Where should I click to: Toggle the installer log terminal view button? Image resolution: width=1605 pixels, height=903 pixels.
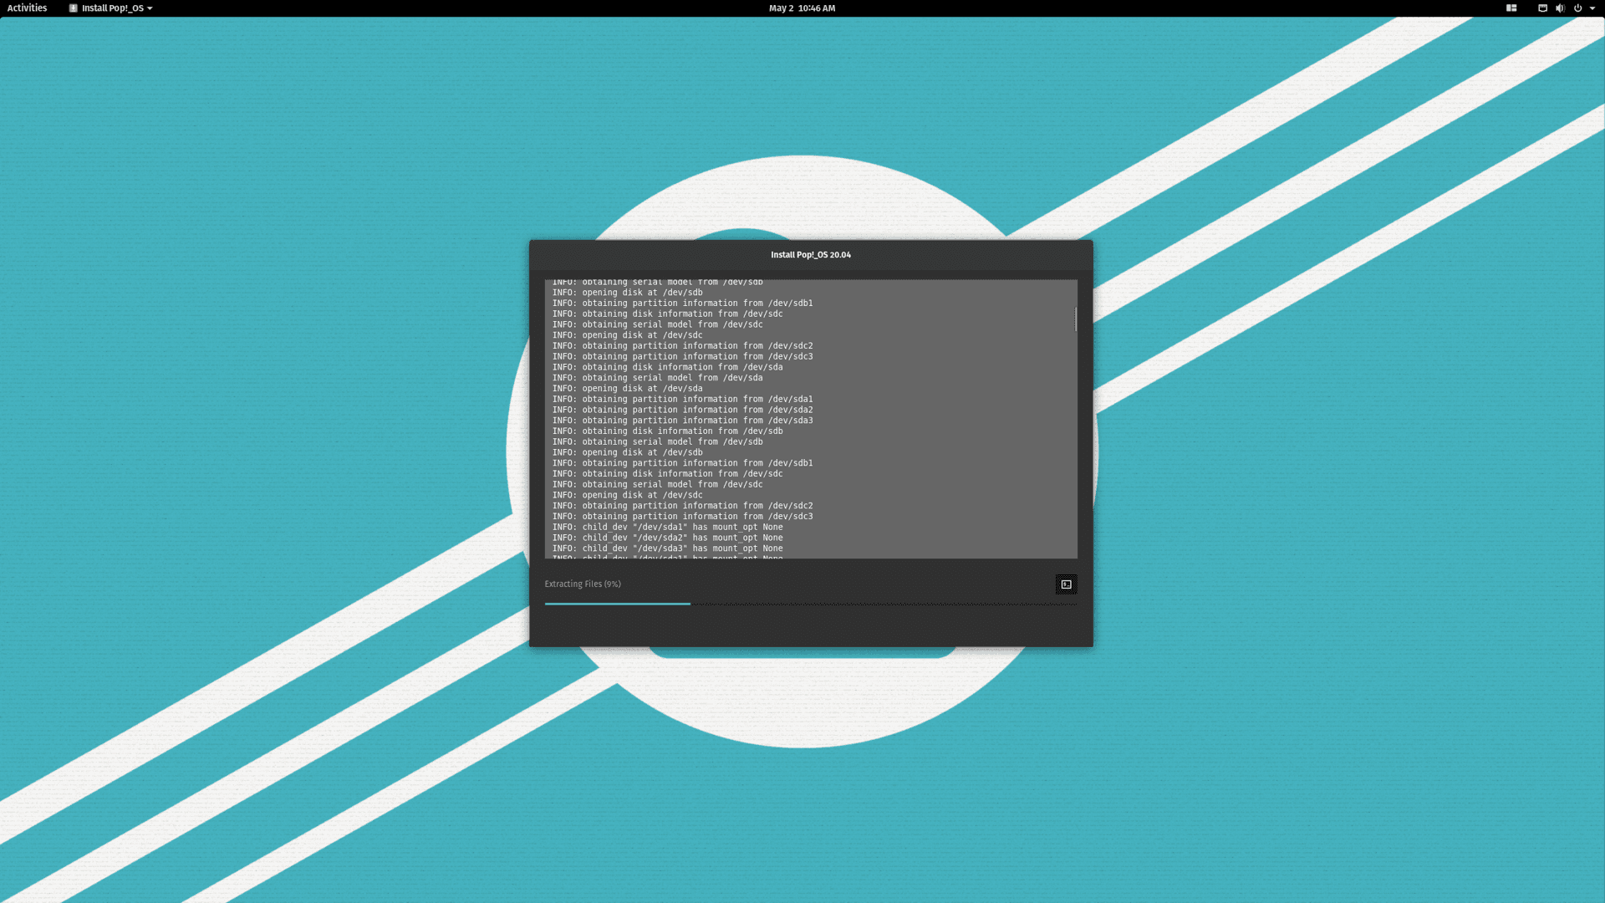coord(1066,584)
